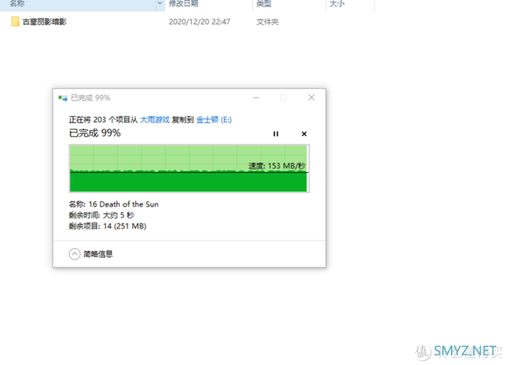
Task: Select the folder 古墓丽影暗影
Action: [45, 22]
